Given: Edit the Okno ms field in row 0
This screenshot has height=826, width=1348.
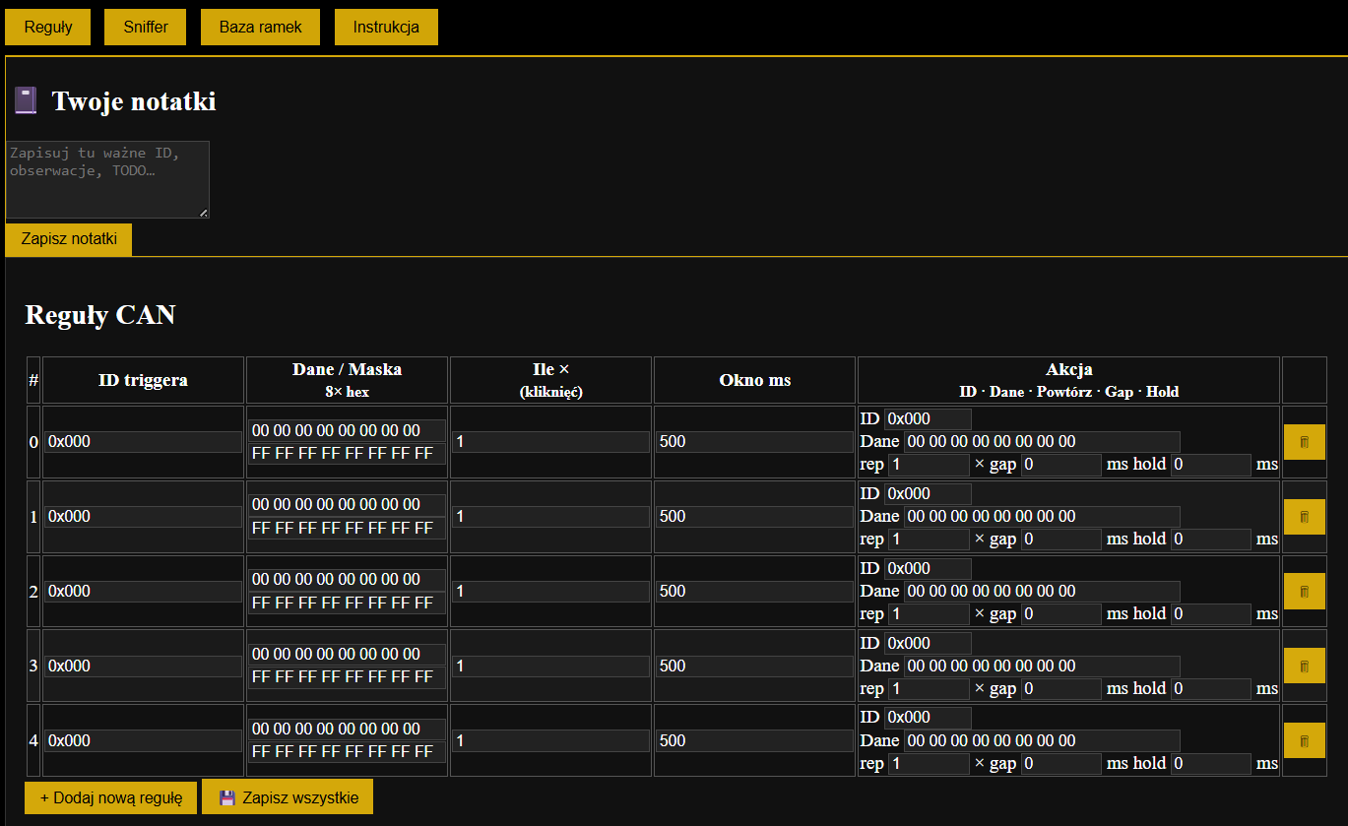Looking at the screenshot, I should pyautogui.click(x=754, y=442).
